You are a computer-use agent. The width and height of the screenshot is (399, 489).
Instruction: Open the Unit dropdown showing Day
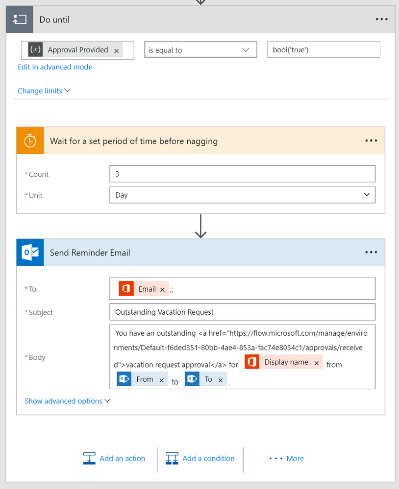coord(242,195)
